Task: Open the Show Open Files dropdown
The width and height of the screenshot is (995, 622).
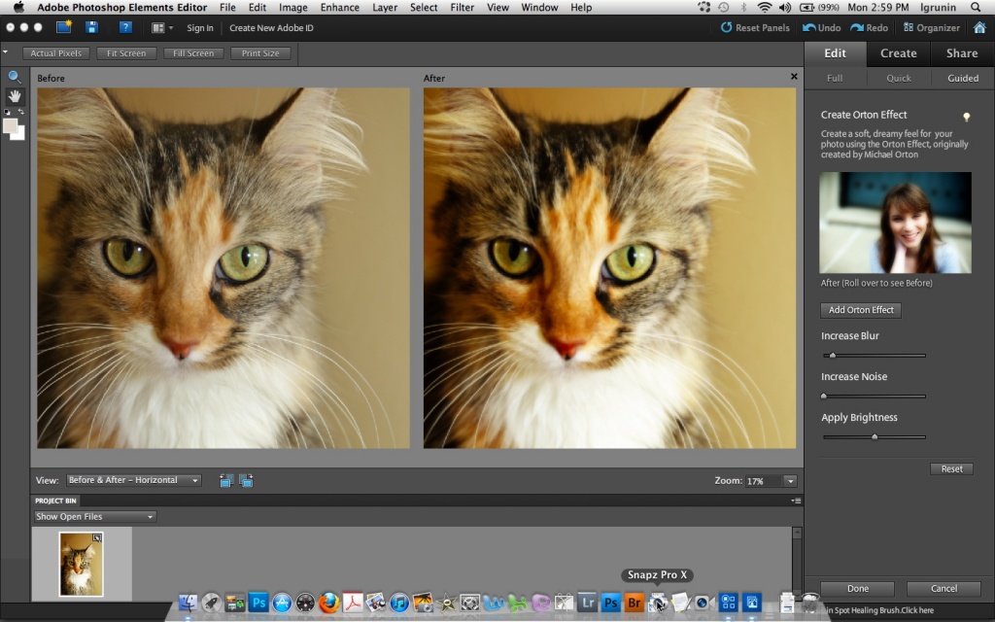Action: click(x=94, y=517)
